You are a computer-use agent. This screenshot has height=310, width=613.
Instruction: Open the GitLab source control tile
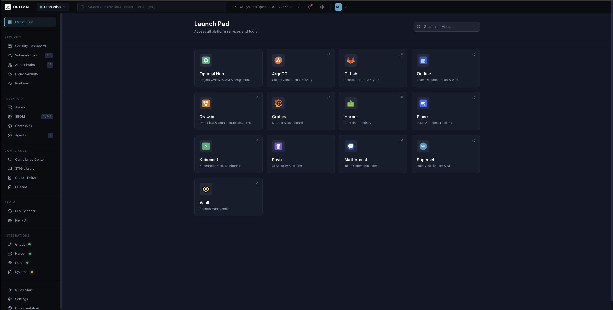point(373,68)
